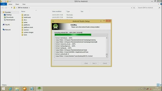Click the sources folder icon
The width and height of the screenshot is (162, 91).
coord(22,30)
